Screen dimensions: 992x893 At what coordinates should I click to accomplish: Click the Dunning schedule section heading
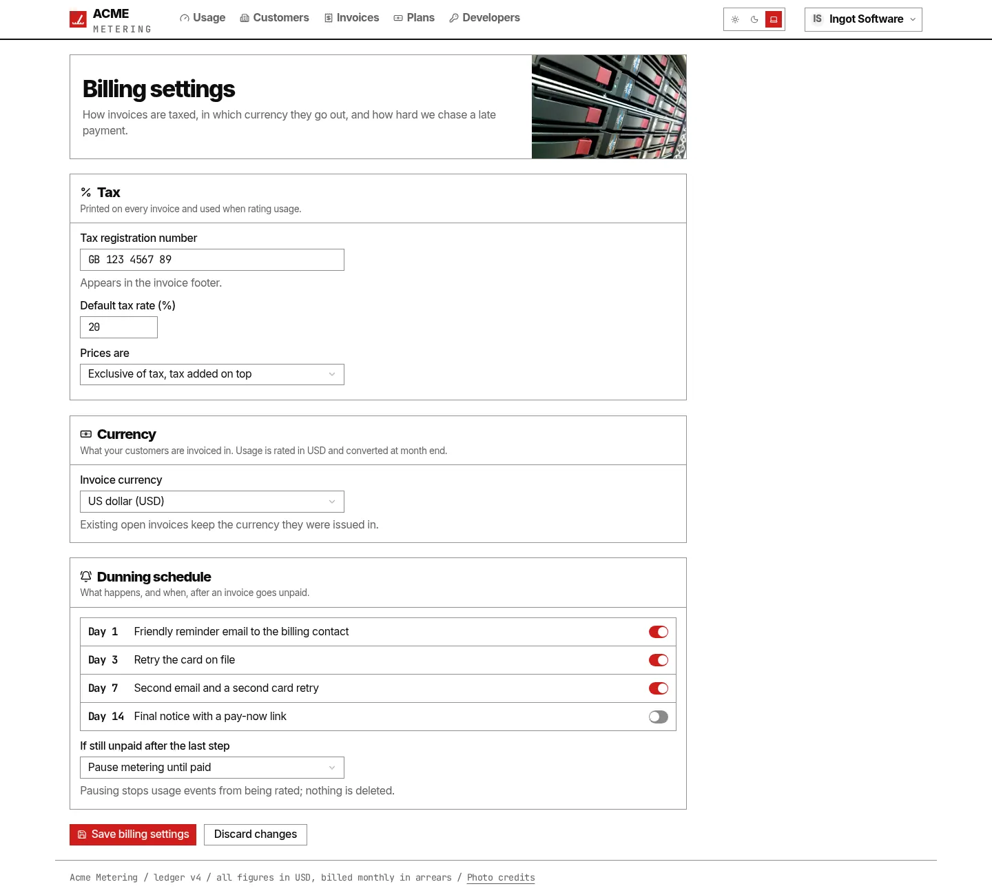coord(154,577)
